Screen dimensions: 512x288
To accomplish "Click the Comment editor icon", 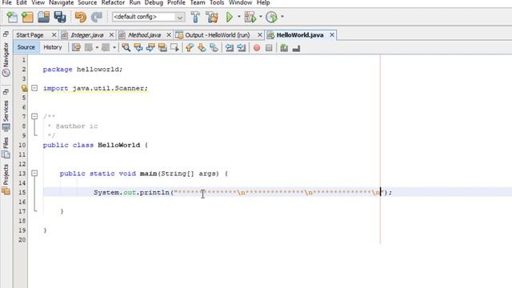I will (x=284, y=48).
